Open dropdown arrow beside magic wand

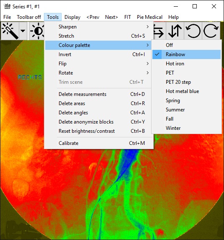pyautogui.click(x=23, y=31)
